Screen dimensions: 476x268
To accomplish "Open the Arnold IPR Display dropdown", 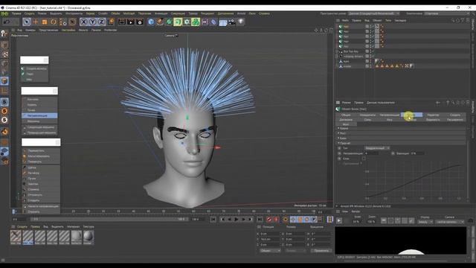I will click(x=425, y=222).
